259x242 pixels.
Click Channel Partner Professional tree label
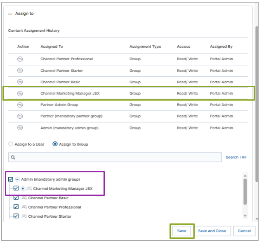(54, 207)
